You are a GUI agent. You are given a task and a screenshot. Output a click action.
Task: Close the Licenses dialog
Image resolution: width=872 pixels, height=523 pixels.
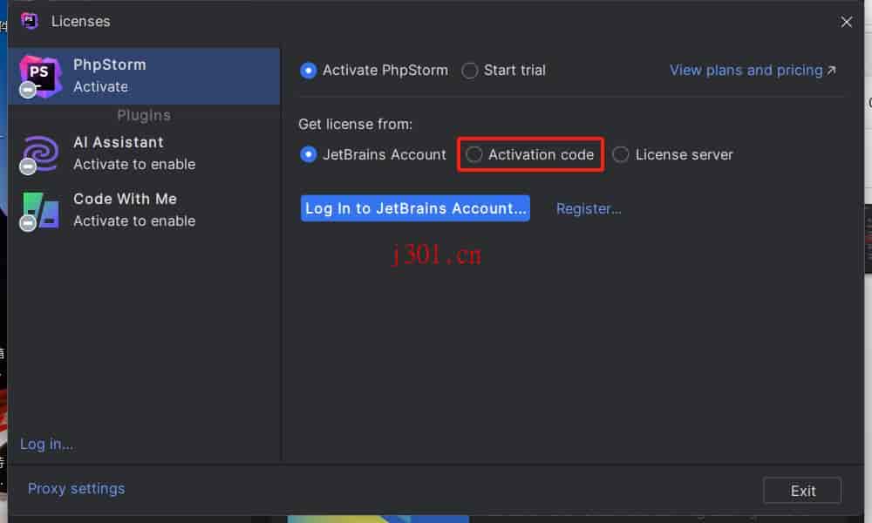point(846,22)
